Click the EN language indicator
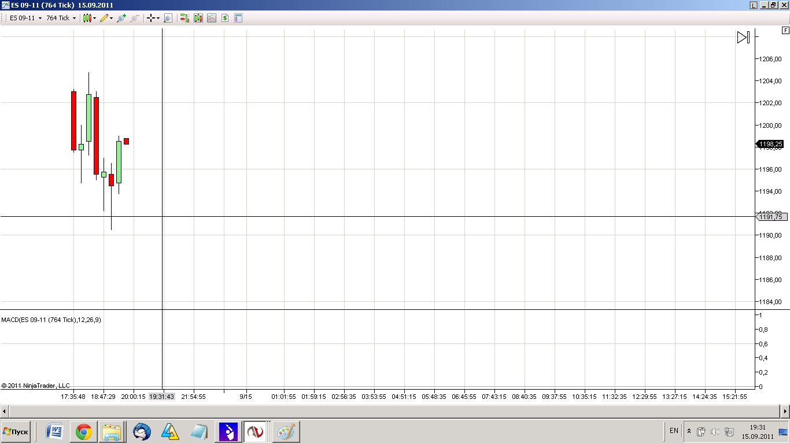This screenshot has width=790, height=444. pyautogui.click(x=674, y=431)
